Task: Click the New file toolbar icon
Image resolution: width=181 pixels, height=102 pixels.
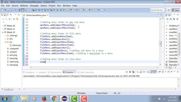Action: tap(3, 10)
